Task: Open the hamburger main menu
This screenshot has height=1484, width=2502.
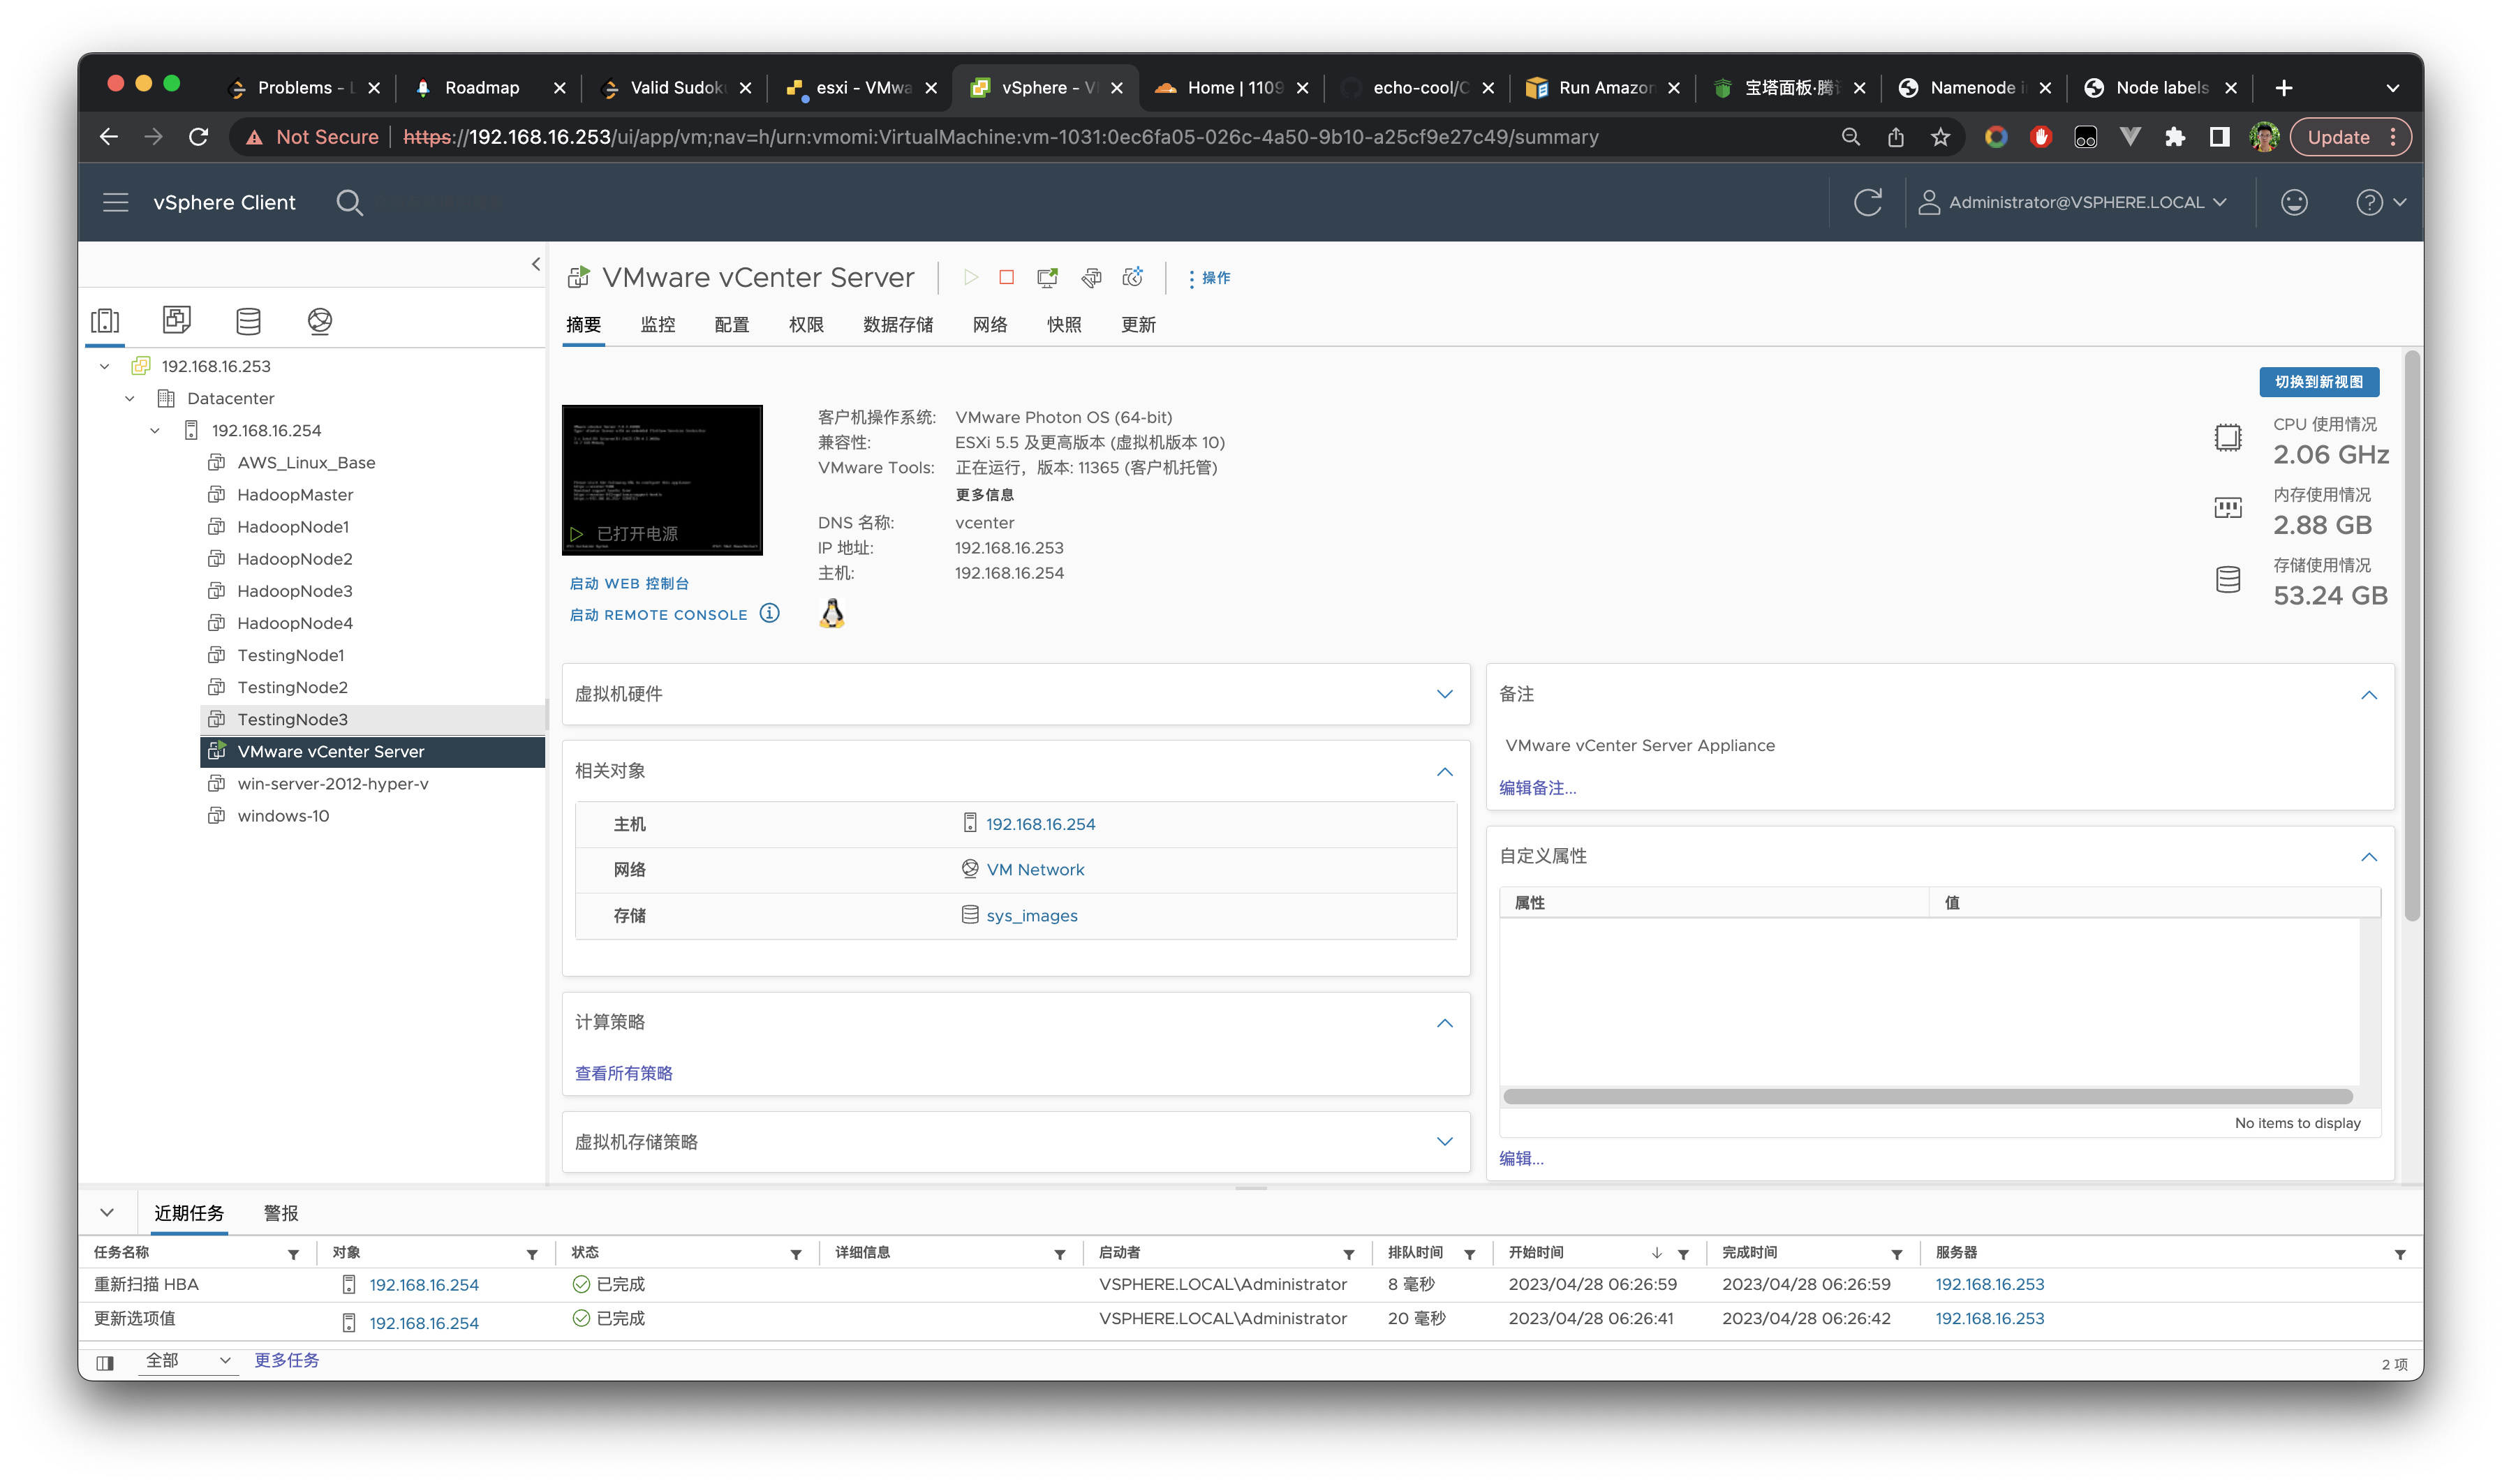Action: 116,202
